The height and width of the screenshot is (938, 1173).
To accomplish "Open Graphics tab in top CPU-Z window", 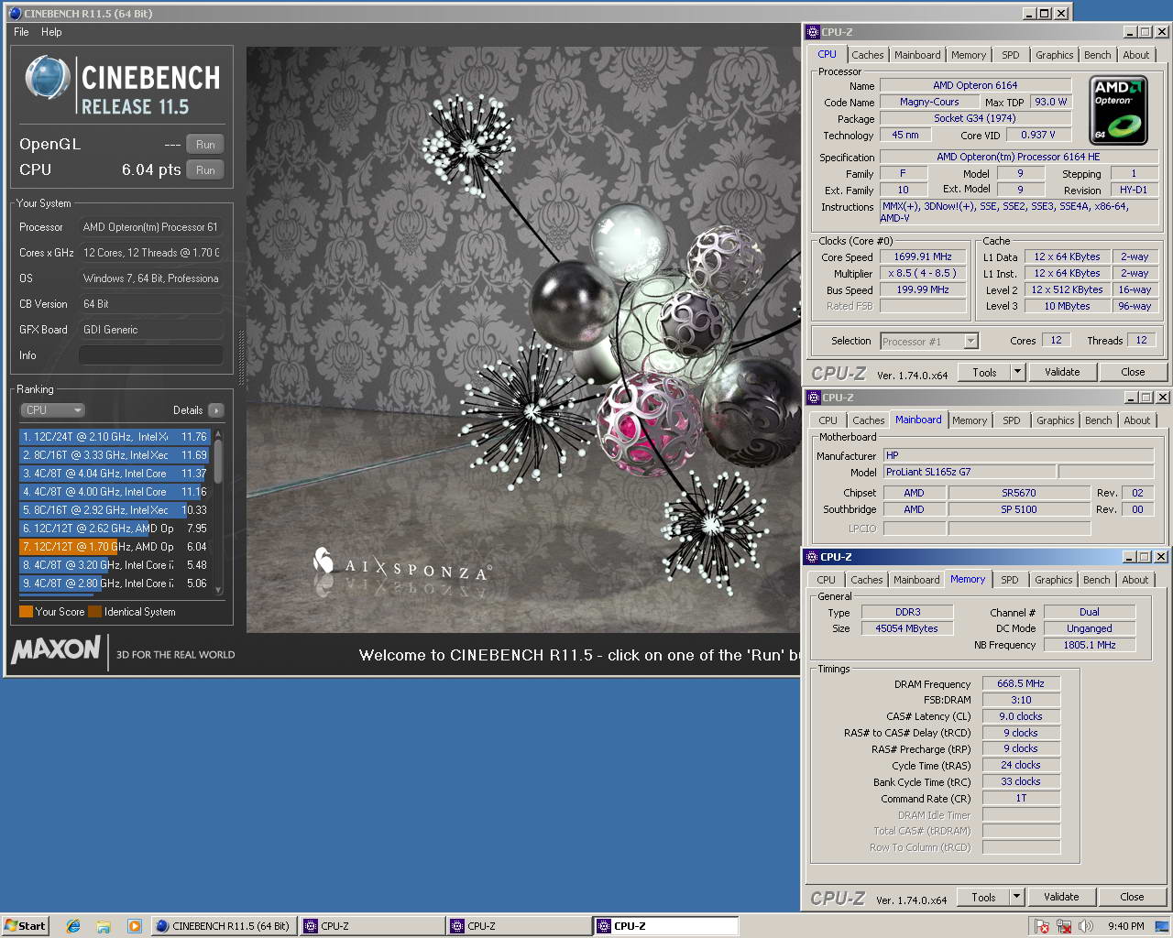I will (x=1054, y=55).
